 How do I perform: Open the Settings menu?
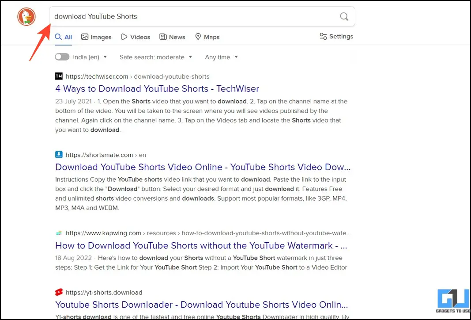click(336, 36)
